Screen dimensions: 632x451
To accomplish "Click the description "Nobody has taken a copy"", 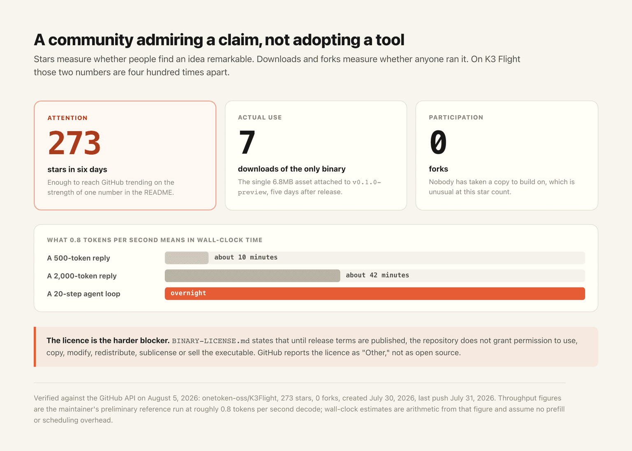I will point(502,187).
